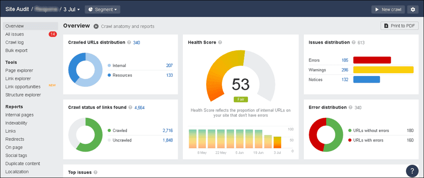This screenshot has width=424, height=178.
Task: Click help icon next to Top issues
Action: pos(95,172)
